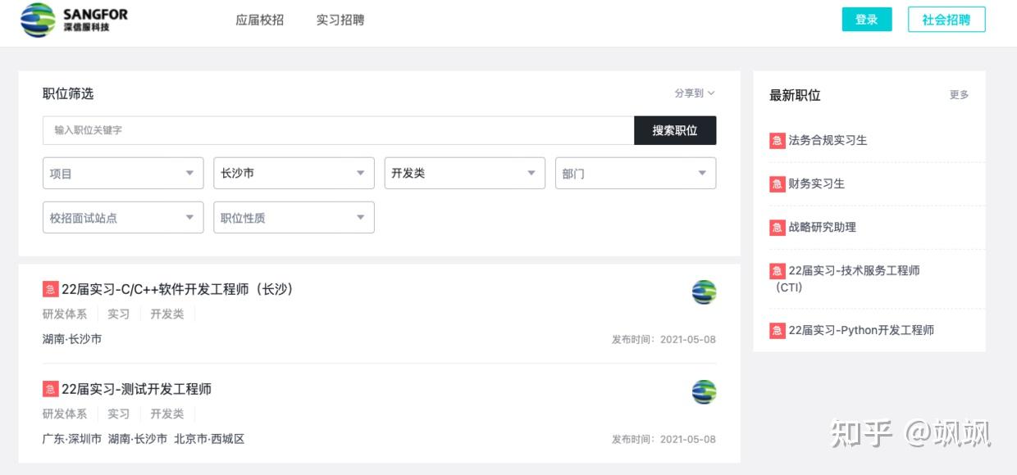Screen dimensions: 1017x475
Task: Click the red 急 badge beside 战略研究助理
Action: click(x=777, y=228)
